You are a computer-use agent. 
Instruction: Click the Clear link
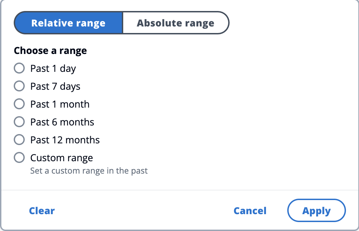(x=42, y=211)
